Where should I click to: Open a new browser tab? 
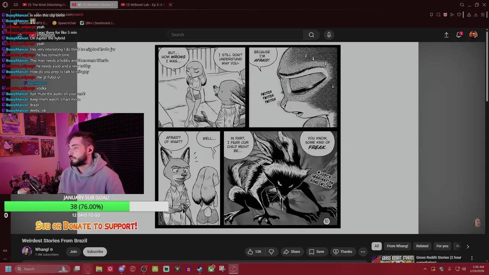(x=170, y=5)
